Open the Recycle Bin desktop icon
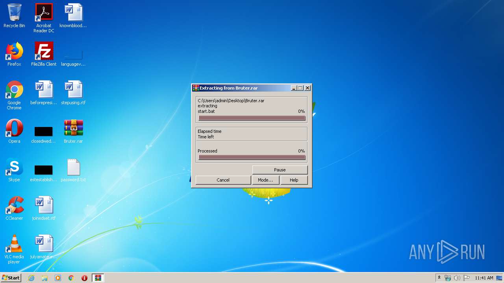 pos(14,16)
